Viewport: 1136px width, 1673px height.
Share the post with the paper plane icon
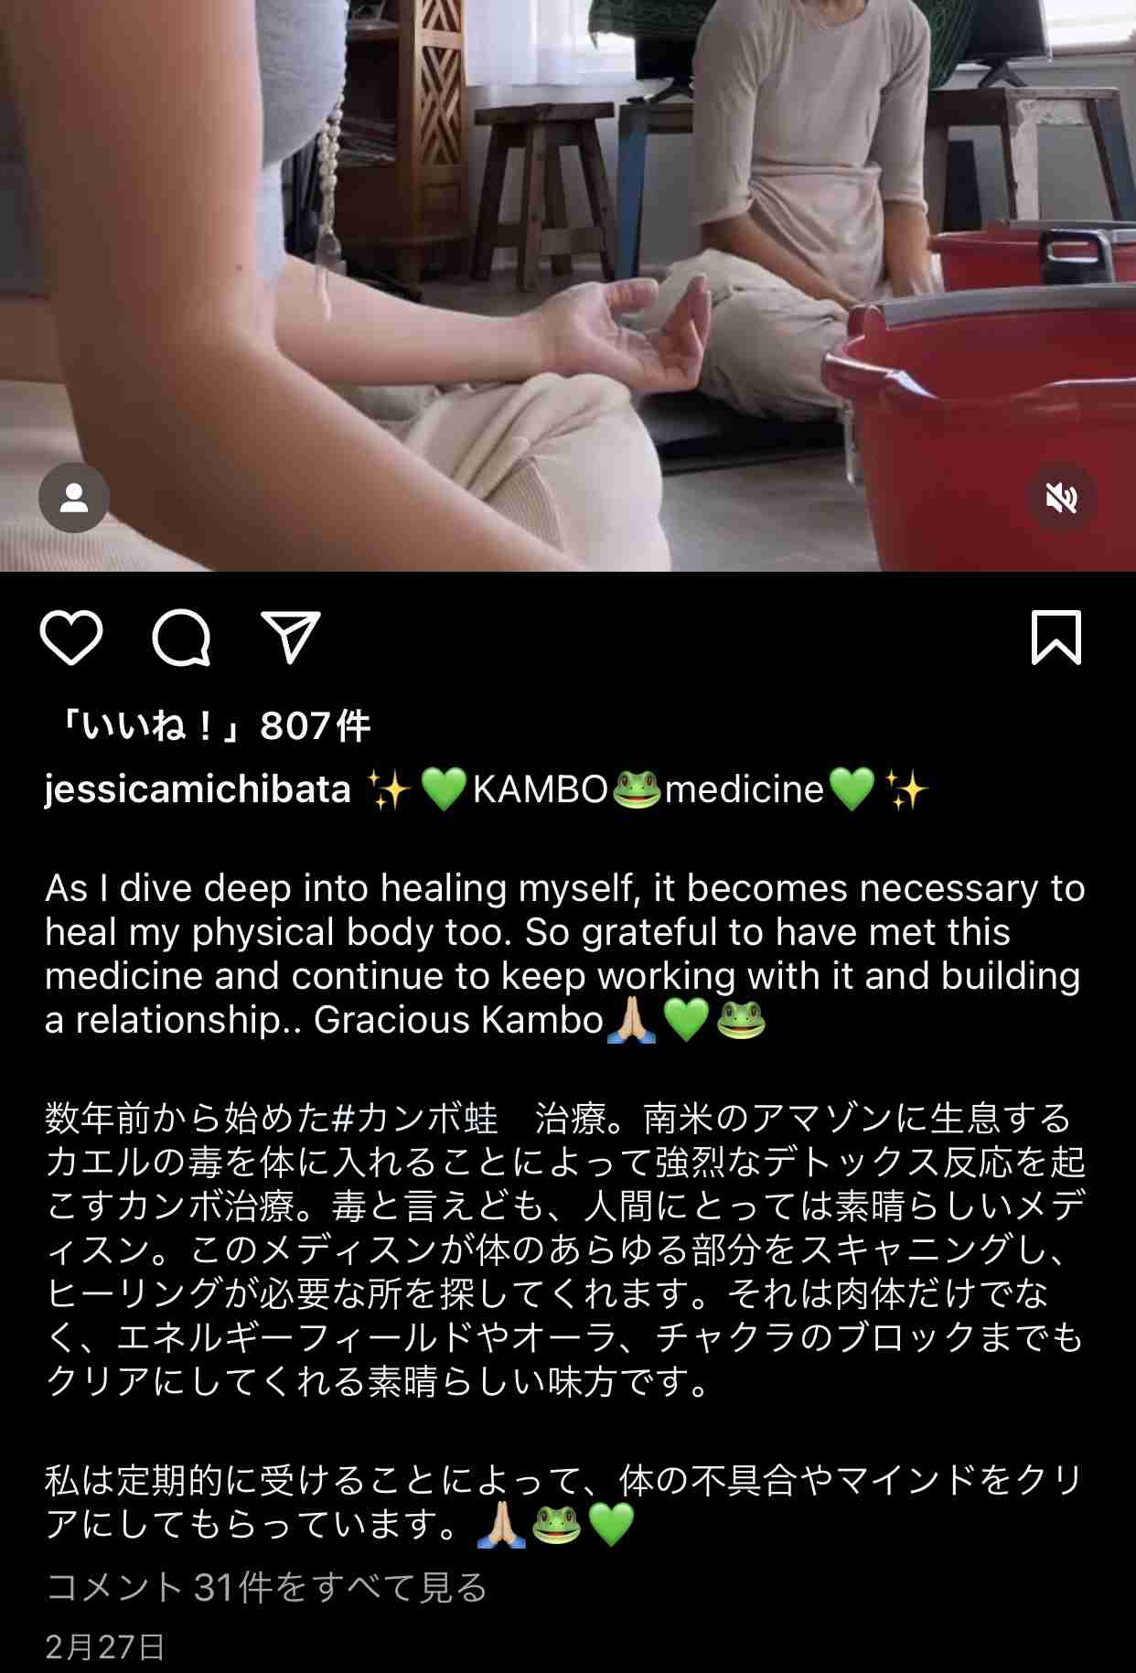pyautogui.click(x=291, y=637)
